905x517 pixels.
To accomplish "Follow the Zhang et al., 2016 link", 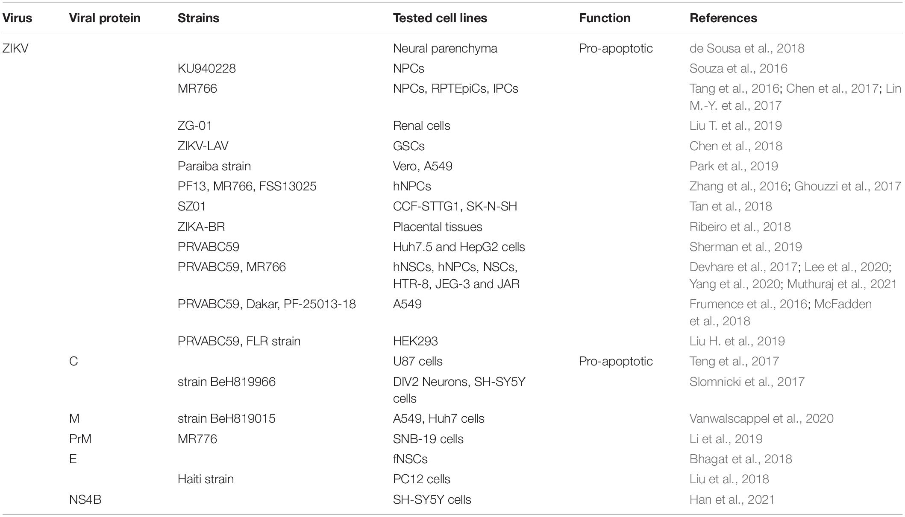I will coord(738,186).
